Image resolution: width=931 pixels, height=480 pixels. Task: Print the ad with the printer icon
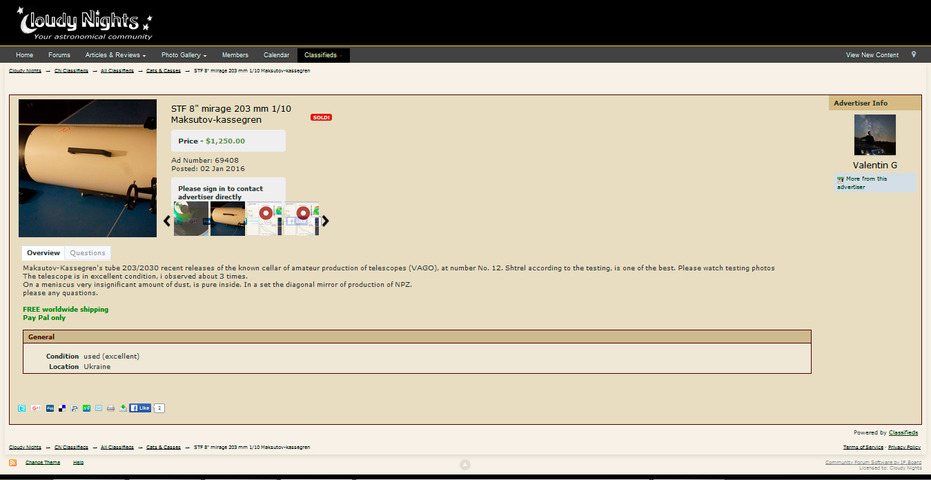[110, 408]
